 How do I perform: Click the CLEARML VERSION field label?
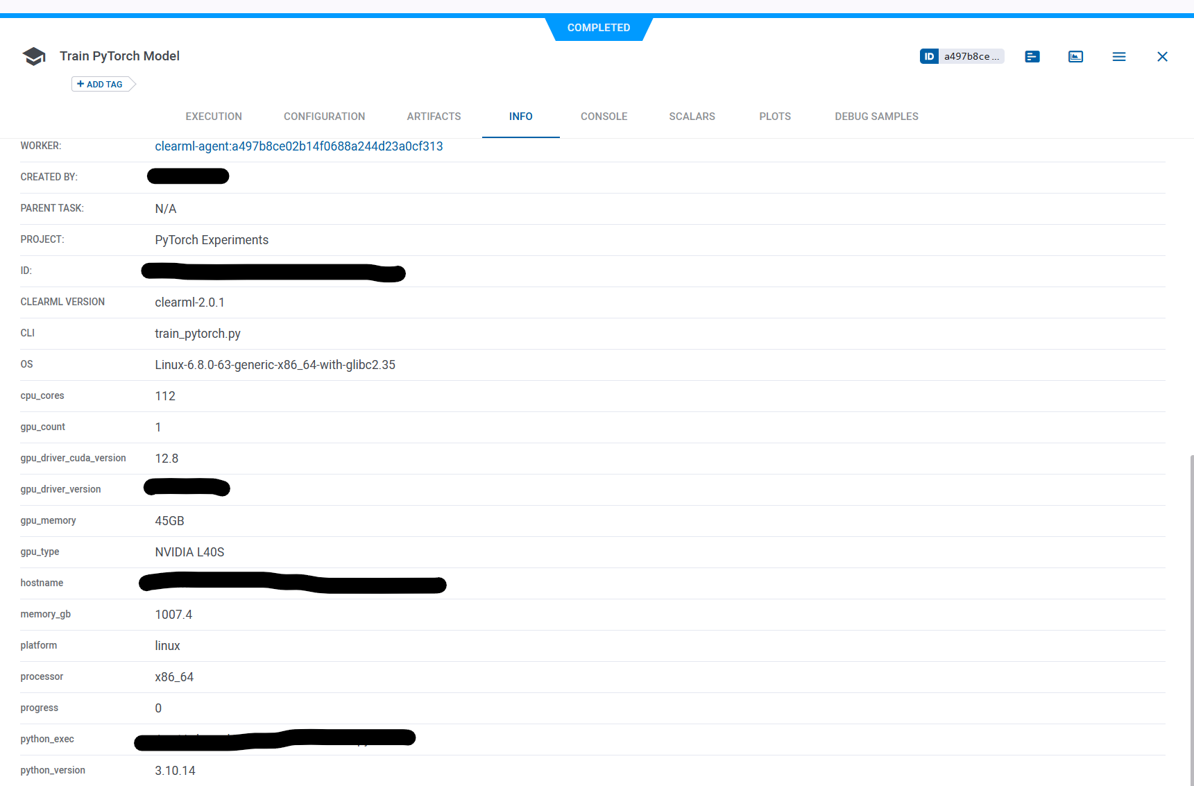[62, 302]
